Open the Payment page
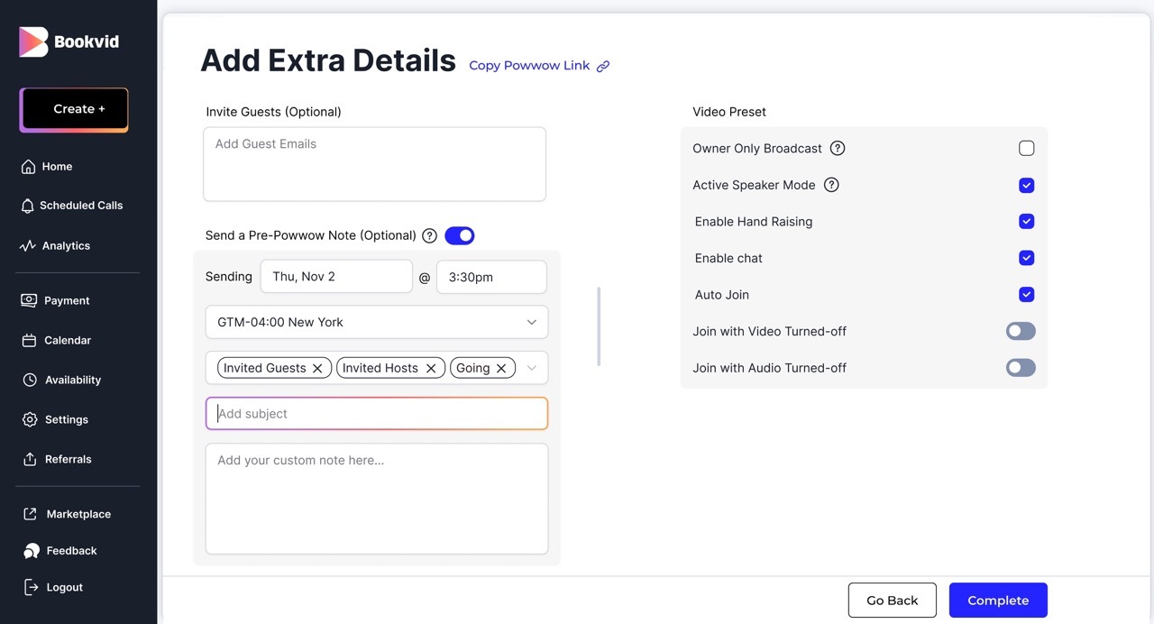The width and height of the screenshot is (1154, 624). [67, 300]
